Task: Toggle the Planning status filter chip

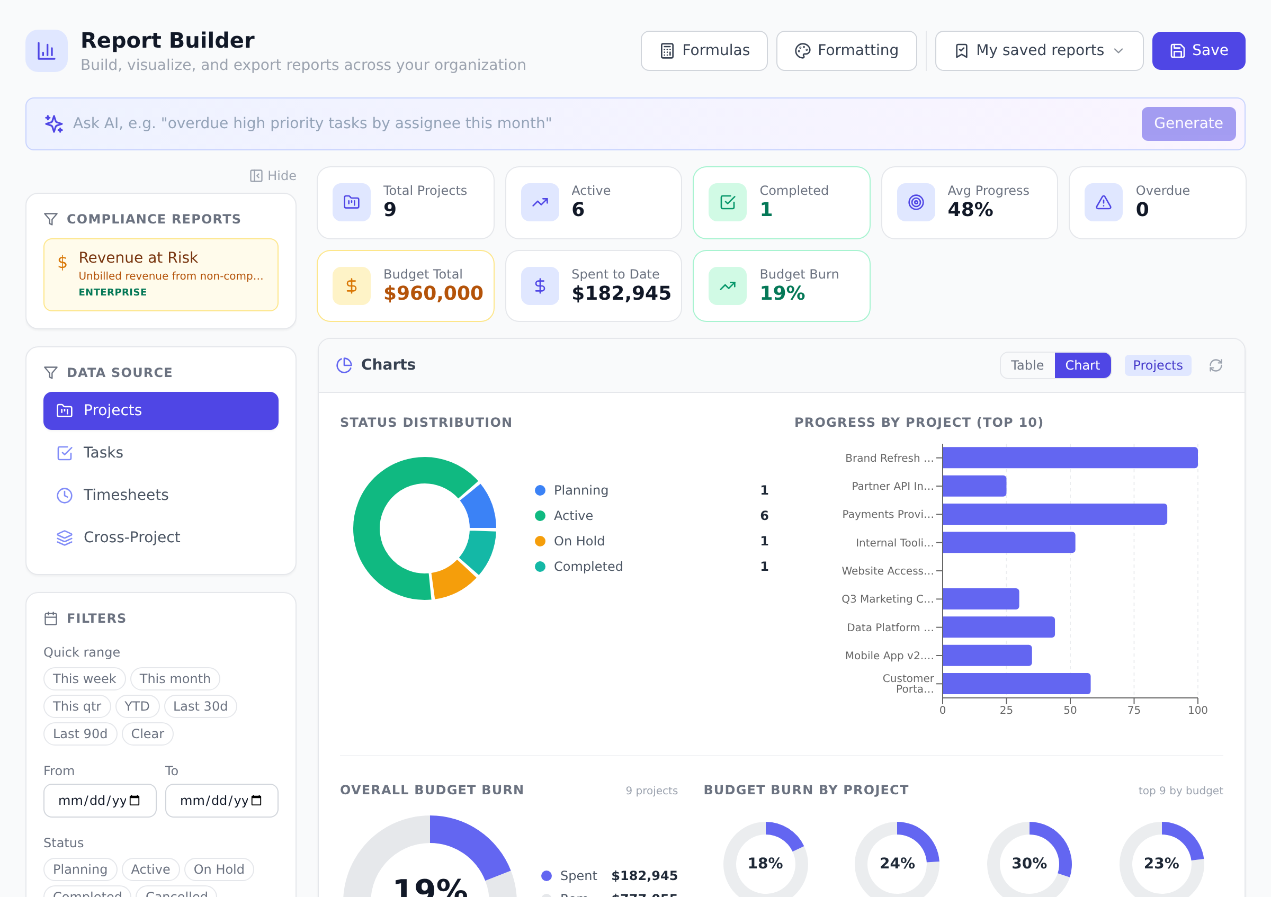Action: point(80,869)
